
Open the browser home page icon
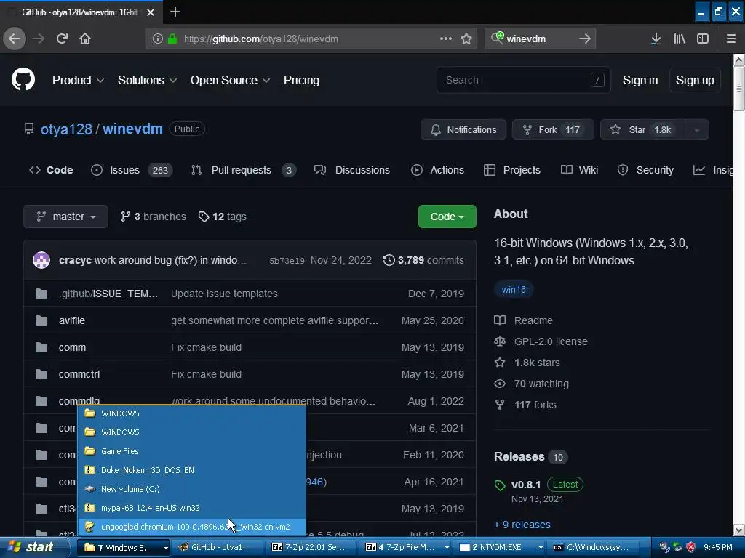point(85,39)
